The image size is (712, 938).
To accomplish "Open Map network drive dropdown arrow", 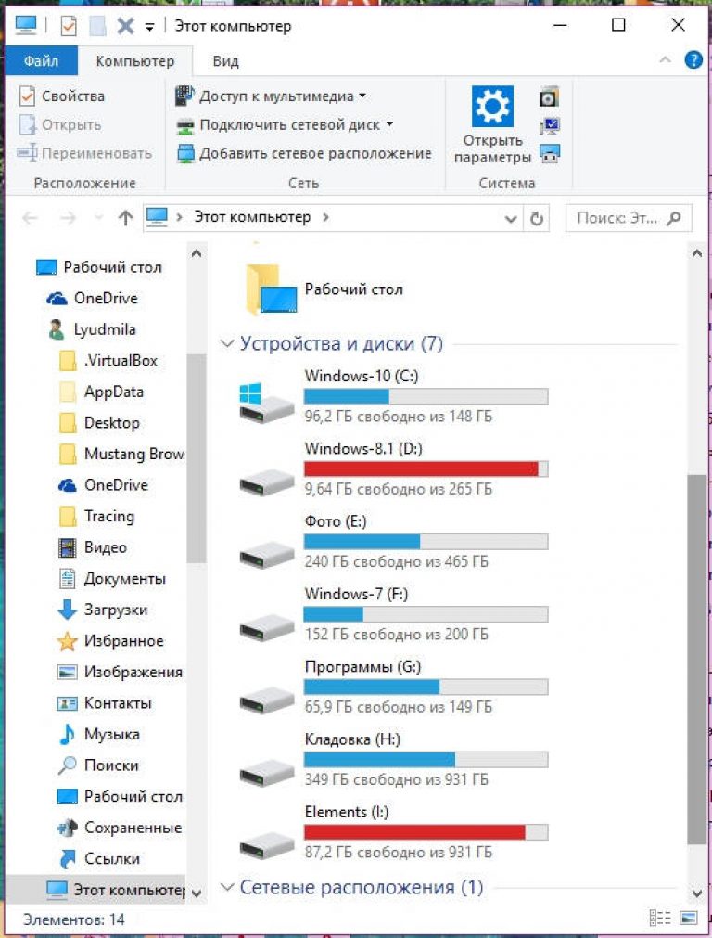I will tap(389, 124).
